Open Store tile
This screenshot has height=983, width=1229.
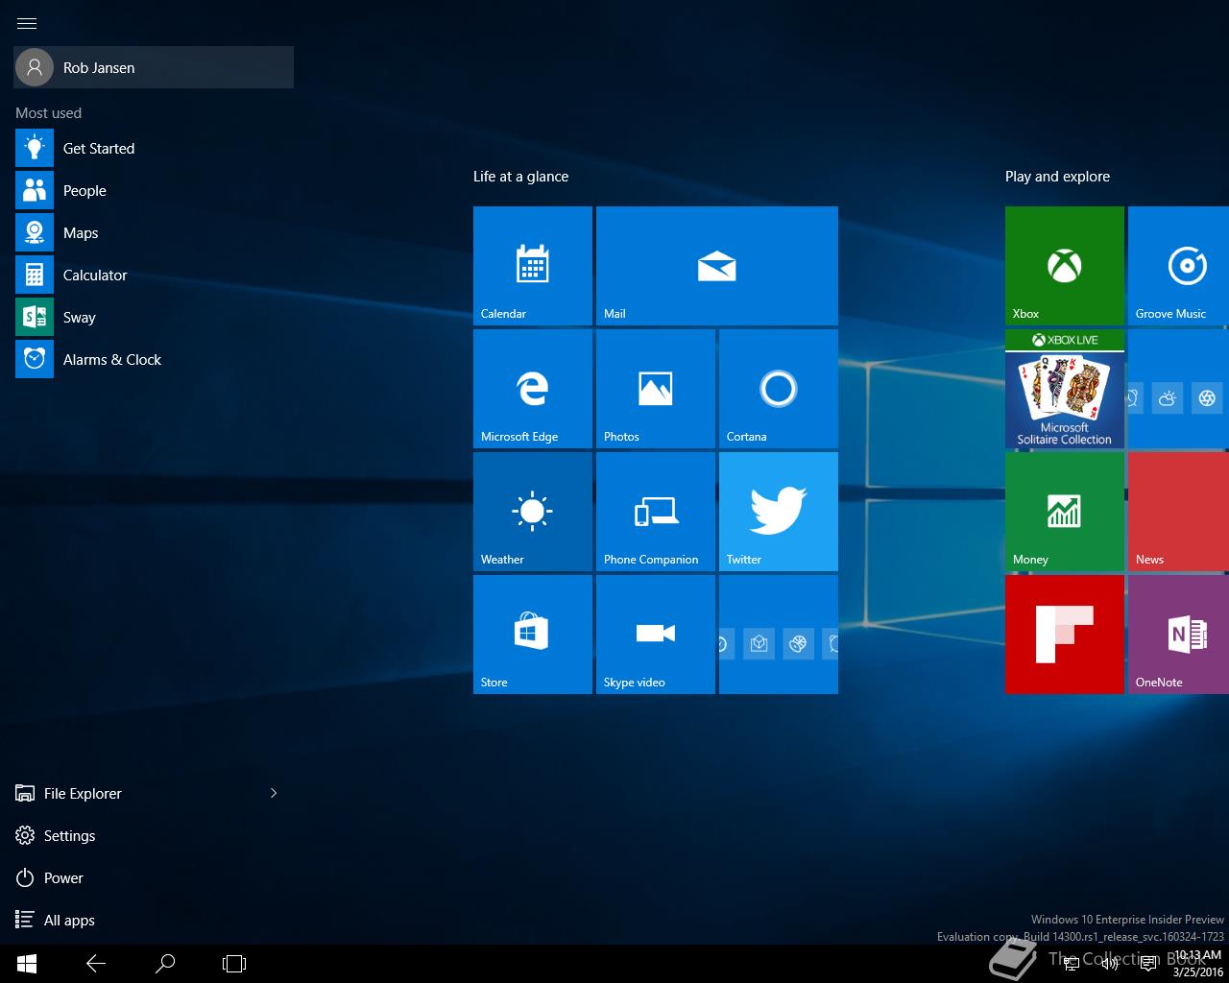[x=533, y=635]
